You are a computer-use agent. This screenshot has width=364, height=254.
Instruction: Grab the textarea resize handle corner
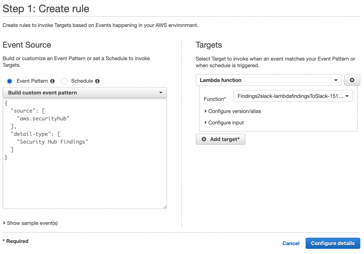click(165, 207)
